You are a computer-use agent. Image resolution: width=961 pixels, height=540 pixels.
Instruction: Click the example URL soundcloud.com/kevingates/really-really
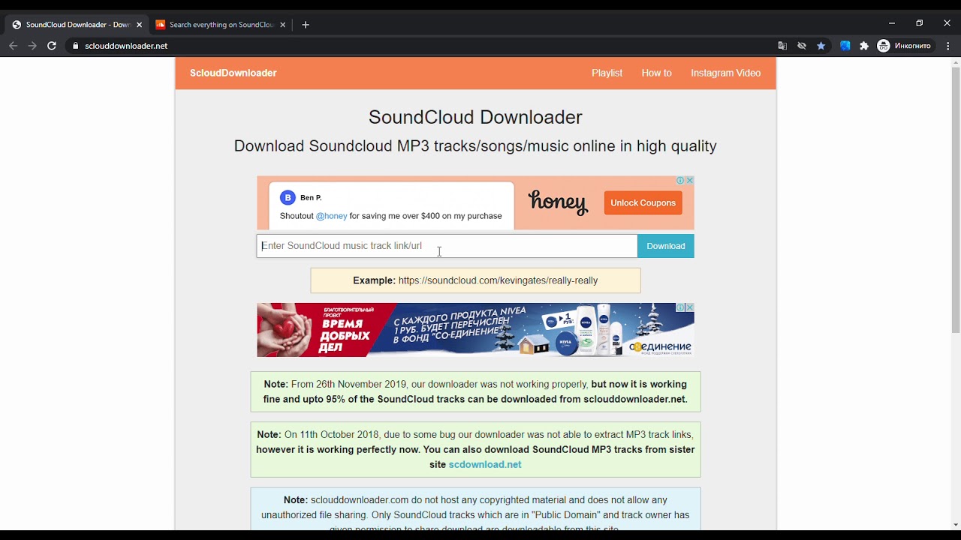(x=498, y=280)
